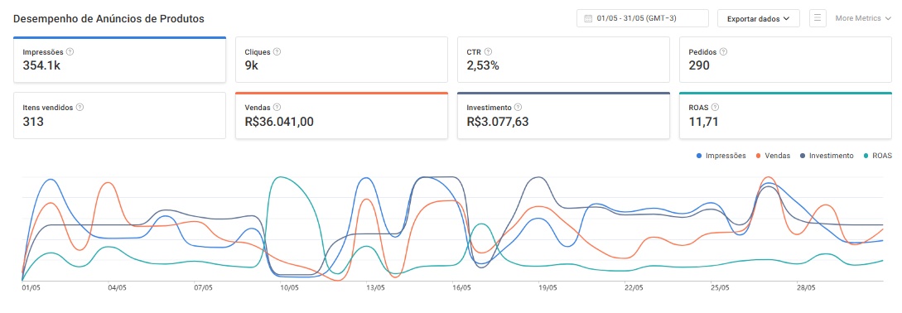The height and width of the screenshot is (313, 902).
Task: Click the 19/05 label on chart axis
Action: click(547, 287)
